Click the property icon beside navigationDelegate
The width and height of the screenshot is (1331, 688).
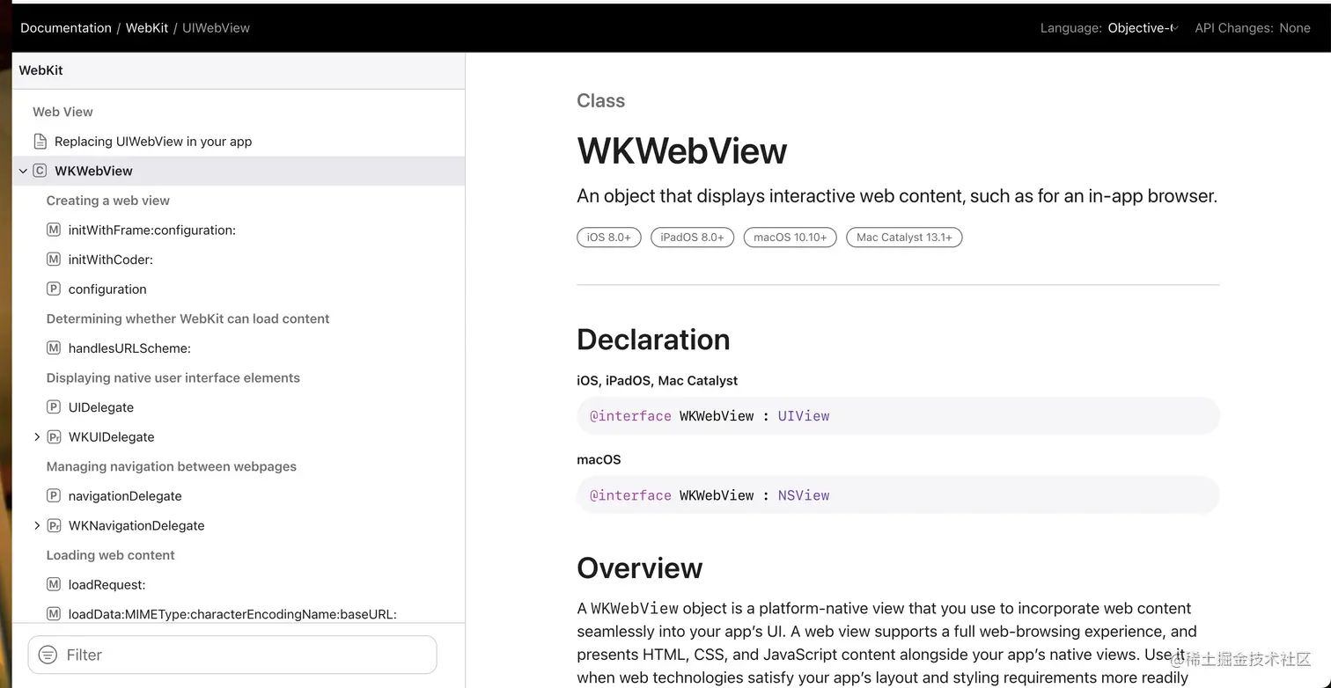click(x=54, y=496)
